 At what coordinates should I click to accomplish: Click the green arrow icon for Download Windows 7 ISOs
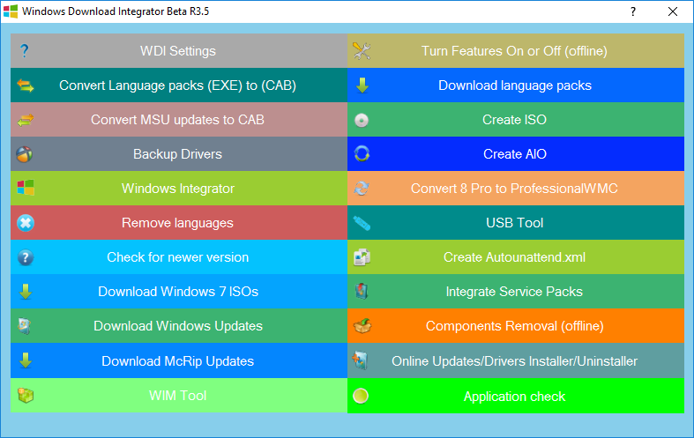pyautogui.click(x=26, y=292)
